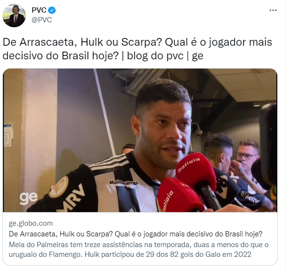Viewport: 286px width, 270px height.
Task: Open the PVC profile avatar photo
Action: click(14, 16)
